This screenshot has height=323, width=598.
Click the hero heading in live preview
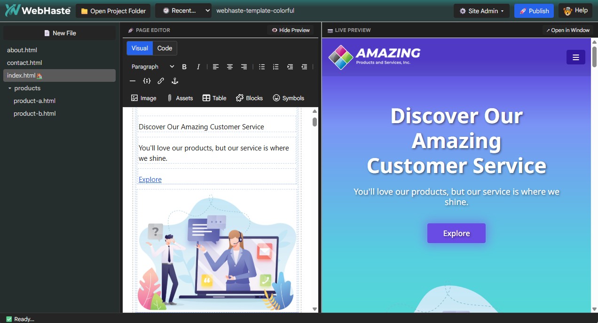(456, 141)
